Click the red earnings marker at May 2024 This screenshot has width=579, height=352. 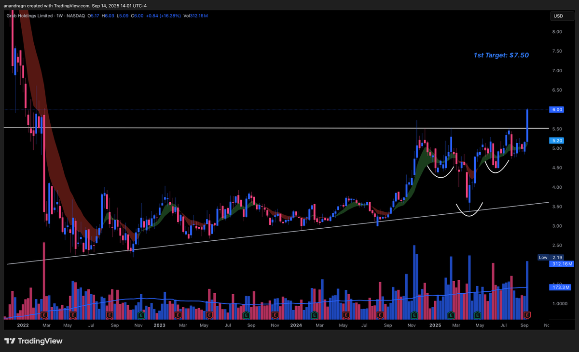[345, 314]
